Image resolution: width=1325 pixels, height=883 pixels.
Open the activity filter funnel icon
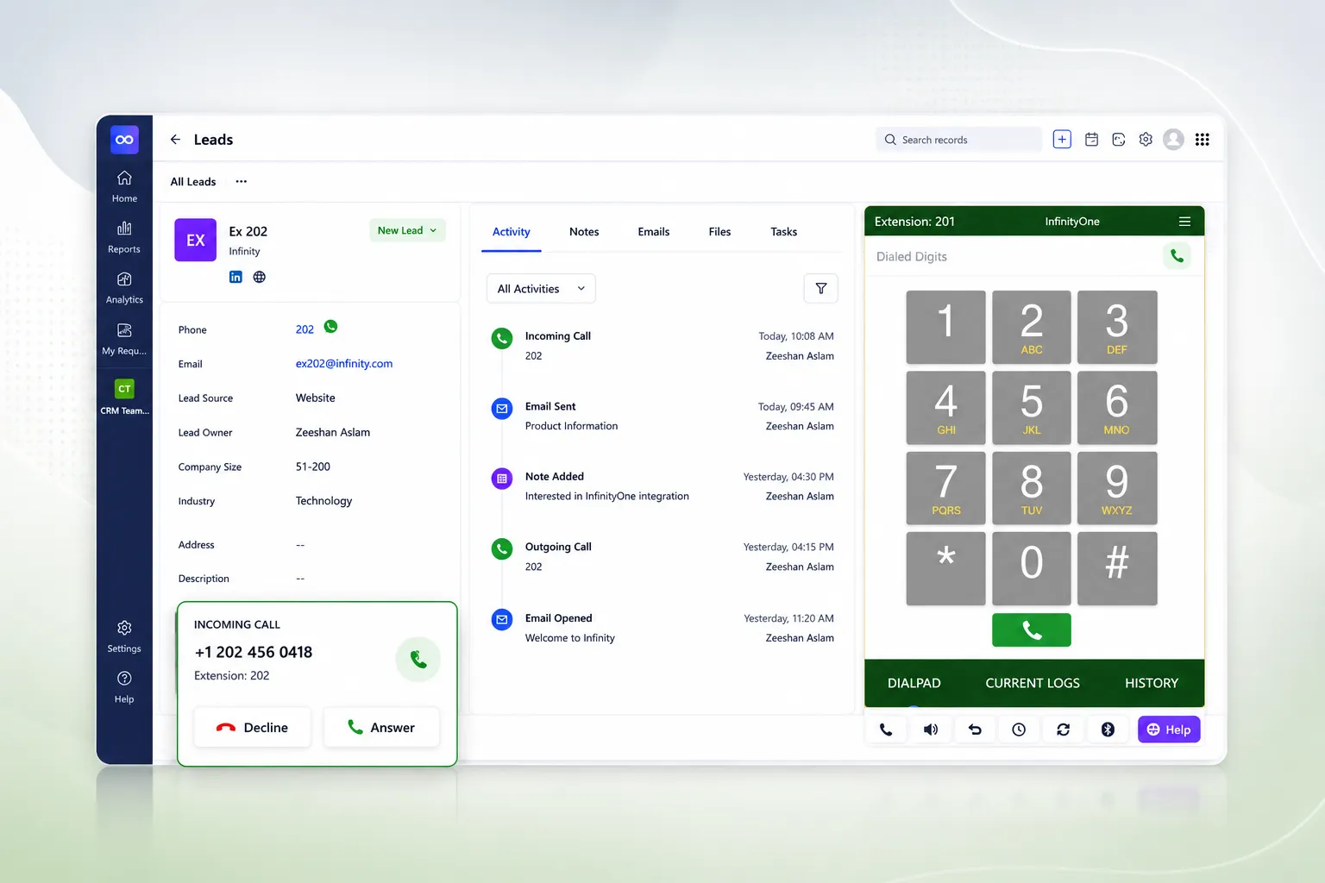point(821,289)
